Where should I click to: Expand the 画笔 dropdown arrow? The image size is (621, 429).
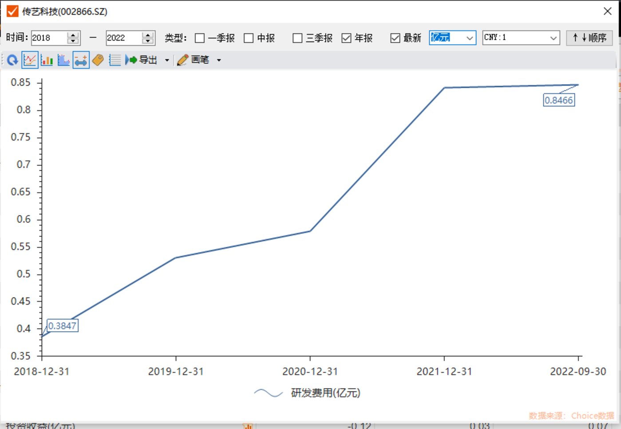pos(219,60)
